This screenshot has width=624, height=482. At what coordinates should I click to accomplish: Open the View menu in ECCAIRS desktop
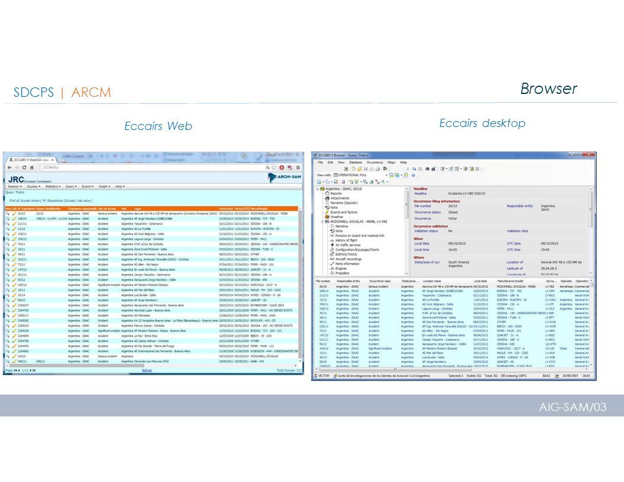click(341, 162)
